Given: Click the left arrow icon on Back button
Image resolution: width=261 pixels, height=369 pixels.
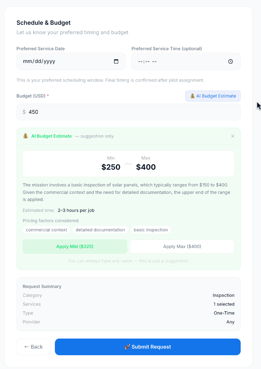Looking at the screenshot, I should click(x=27, y=347).
